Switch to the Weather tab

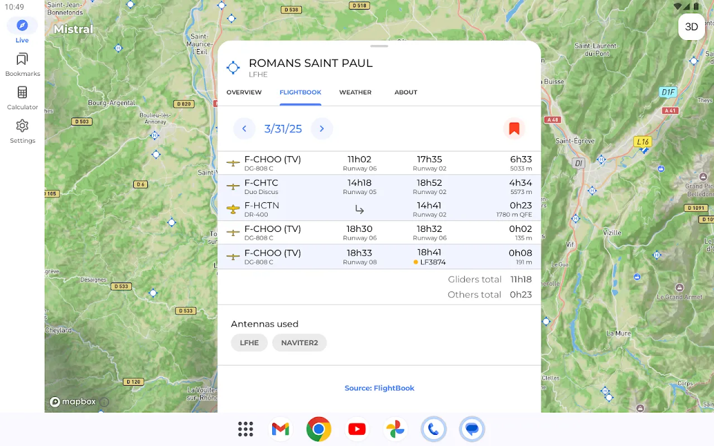[x=355, y=92]
